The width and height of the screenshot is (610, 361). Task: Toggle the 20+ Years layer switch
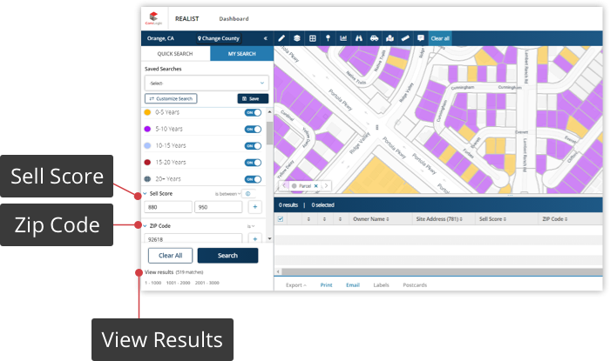click(x=253, y=179)
